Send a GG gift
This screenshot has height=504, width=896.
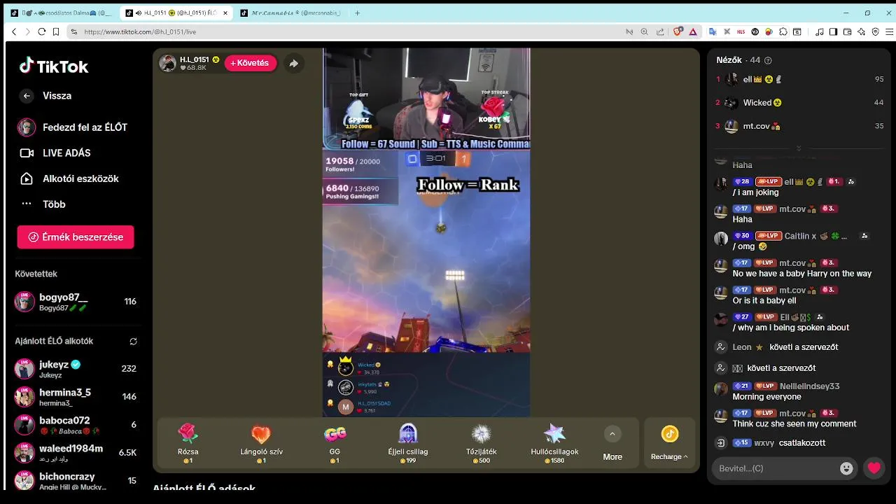click(x=335, y=443)
